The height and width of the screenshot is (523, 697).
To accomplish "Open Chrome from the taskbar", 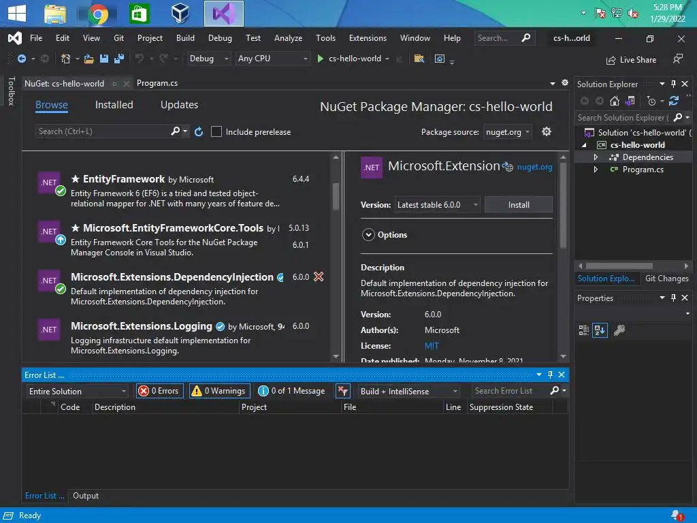I will pos(98,14).
